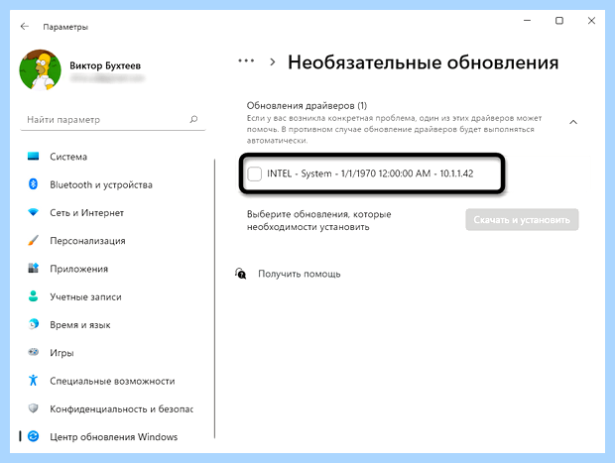This screenshot has height=463, width=615.
Task: Click the Получить помощь help icon
Action: tap(240, 274)
